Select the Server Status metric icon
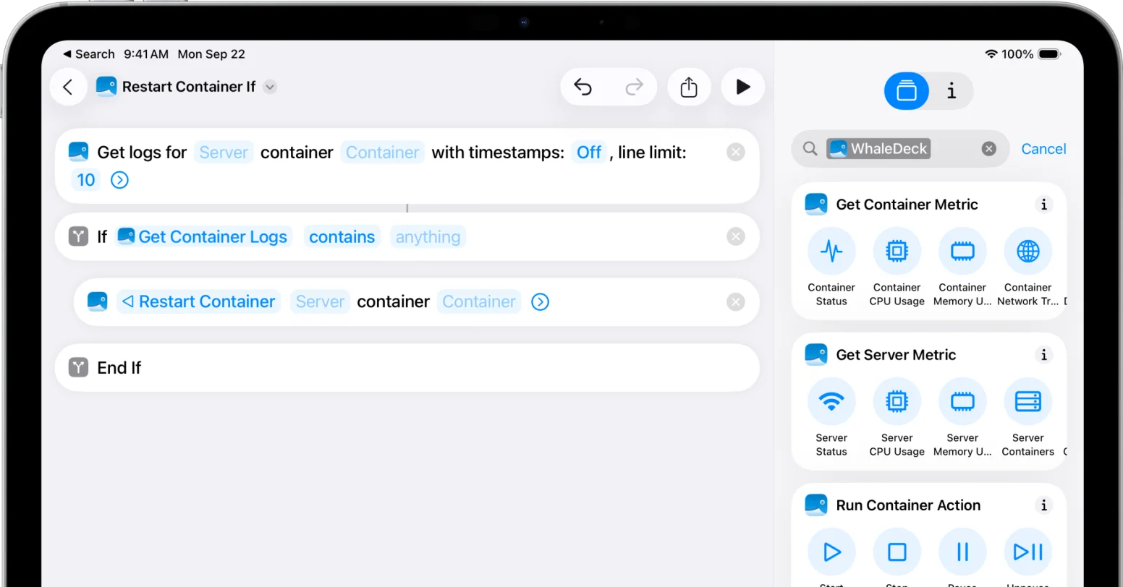 [x=831, y=401]
